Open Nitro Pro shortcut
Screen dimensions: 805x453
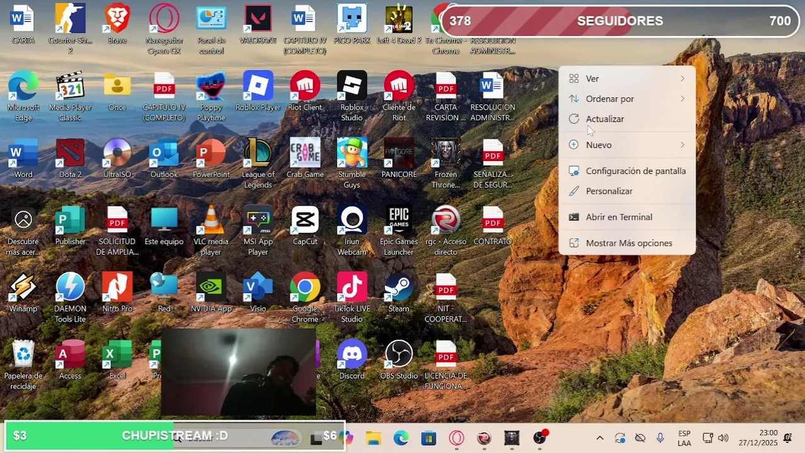pos(117,294)
